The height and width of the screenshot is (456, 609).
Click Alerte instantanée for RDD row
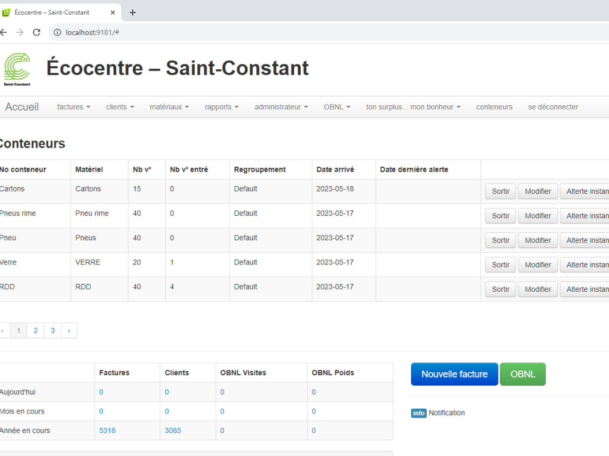point(585,289)
